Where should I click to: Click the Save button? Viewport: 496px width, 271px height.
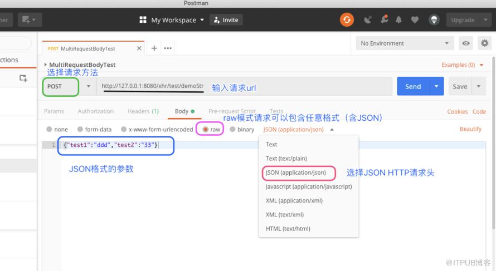(x=460, y=86)
